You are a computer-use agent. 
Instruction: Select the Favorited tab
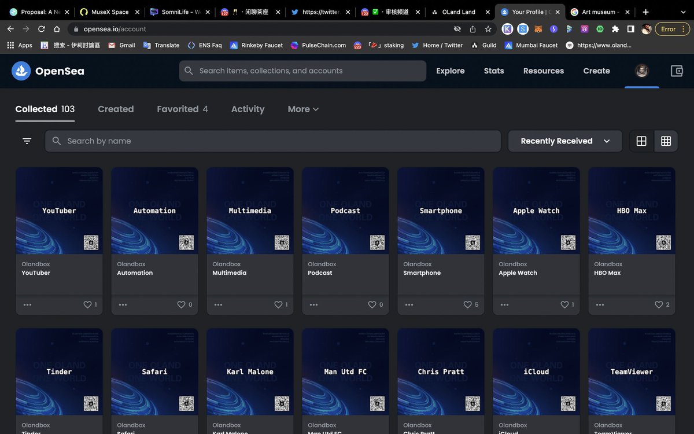[182, 109]
